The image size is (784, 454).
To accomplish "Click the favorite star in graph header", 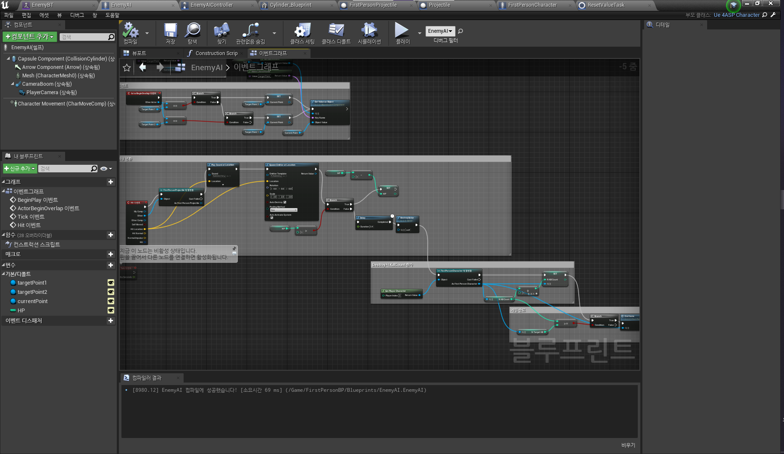I will [x=127, y=68].
